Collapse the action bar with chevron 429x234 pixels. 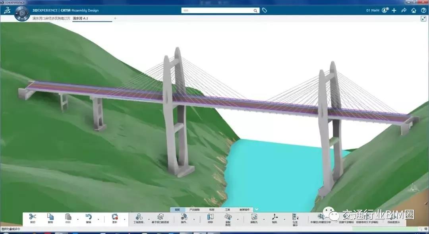[x=257, y=209]
